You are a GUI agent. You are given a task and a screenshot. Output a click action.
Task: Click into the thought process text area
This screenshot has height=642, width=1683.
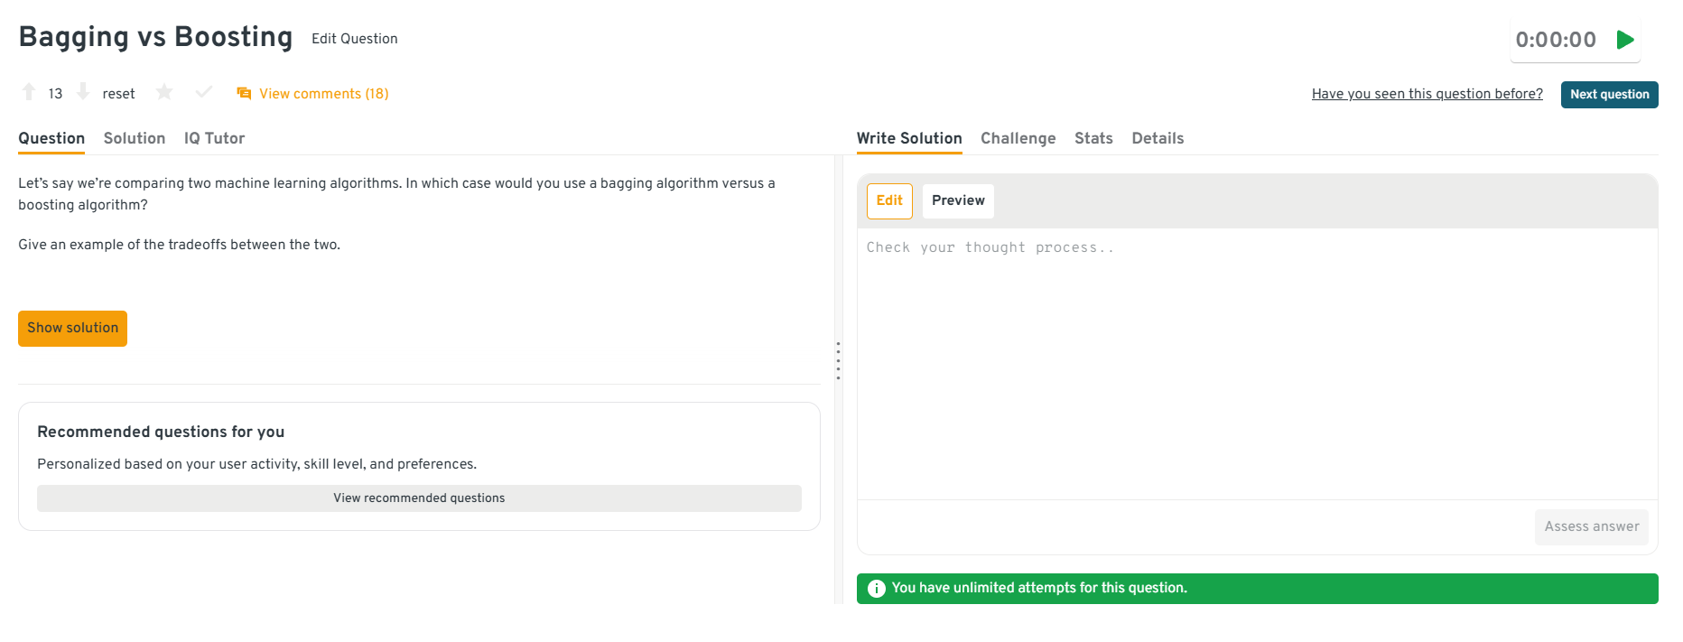point(1257,361)
